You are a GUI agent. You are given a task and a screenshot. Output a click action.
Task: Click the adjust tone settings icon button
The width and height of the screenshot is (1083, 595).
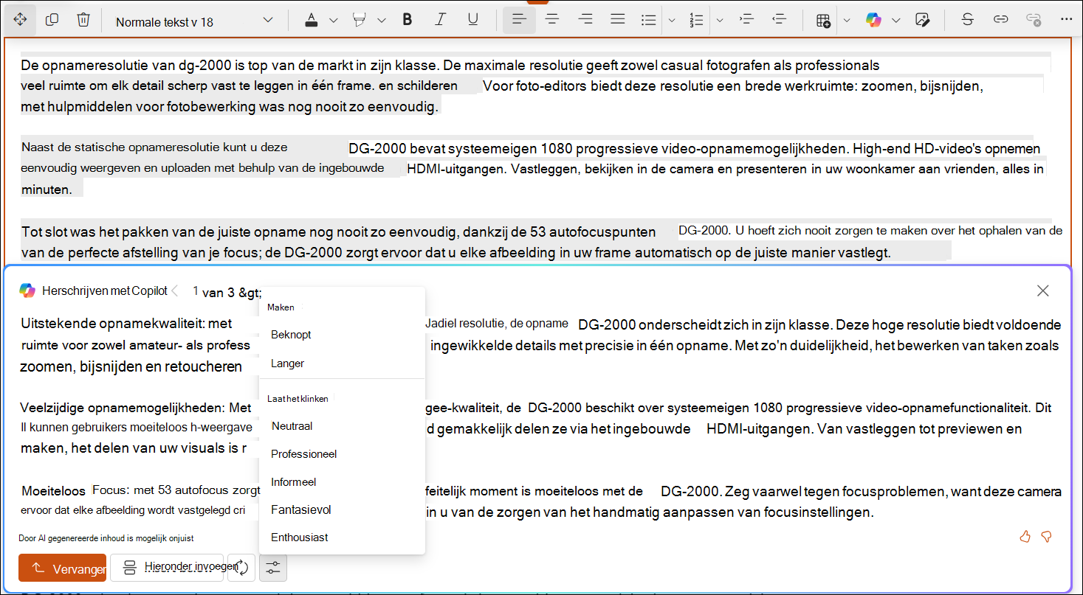coord(273,568)
